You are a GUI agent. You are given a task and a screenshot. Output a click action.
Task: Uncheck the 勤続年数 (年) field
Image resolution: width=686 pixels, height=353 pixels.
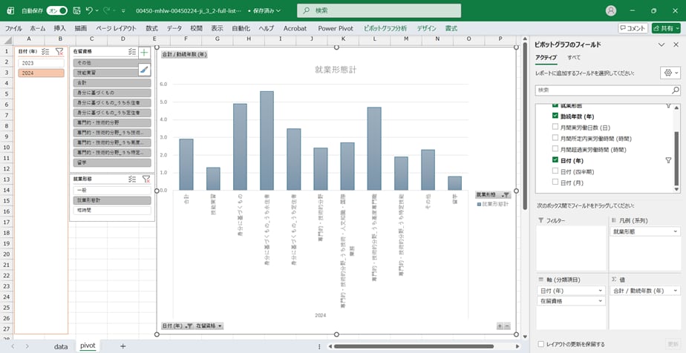click(x=555, y=116)
